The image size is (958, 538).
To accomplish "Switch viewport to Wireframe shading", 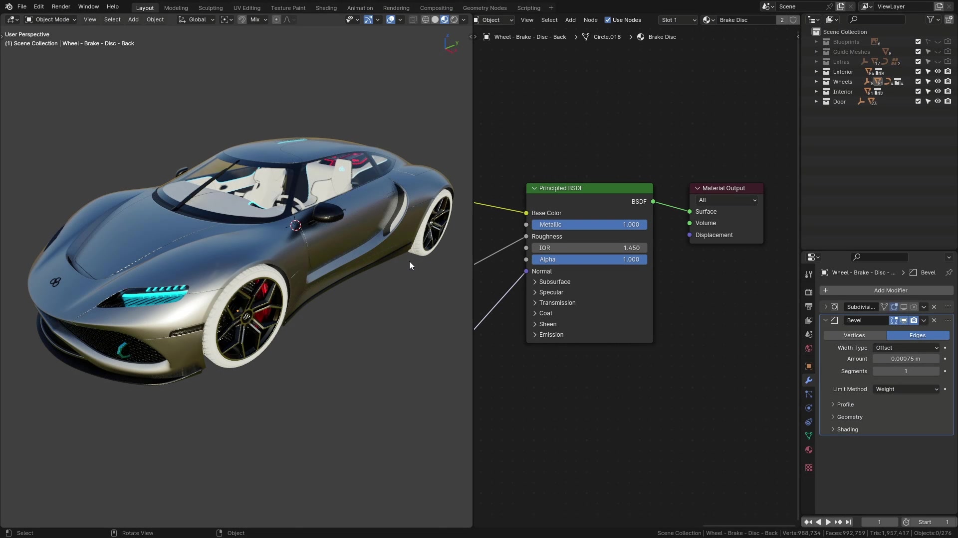I will click(x=426, y=19).
